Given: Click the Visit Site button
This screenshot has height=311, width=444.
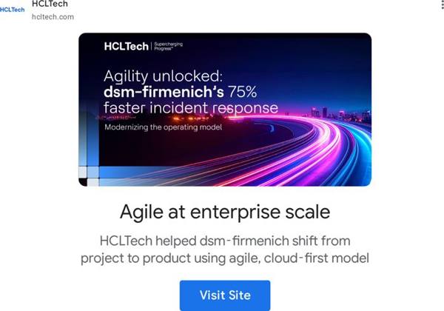Looking at the screenshot, I should (225, 295).
